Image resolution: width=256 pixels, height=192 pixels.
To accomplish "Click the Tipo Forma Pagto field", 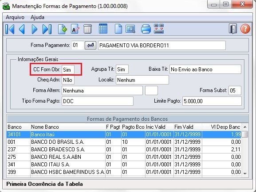I will (98, 101).
